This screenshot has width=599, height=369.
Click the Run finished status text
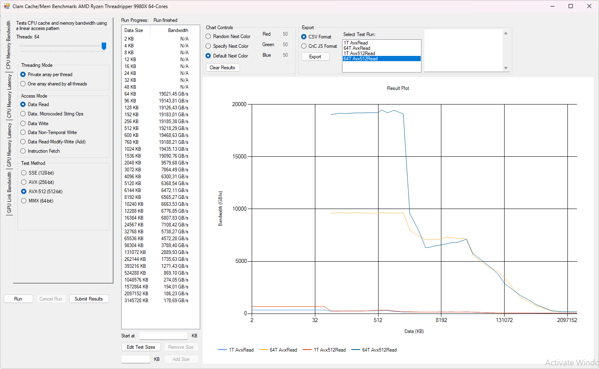pos(165,20)
